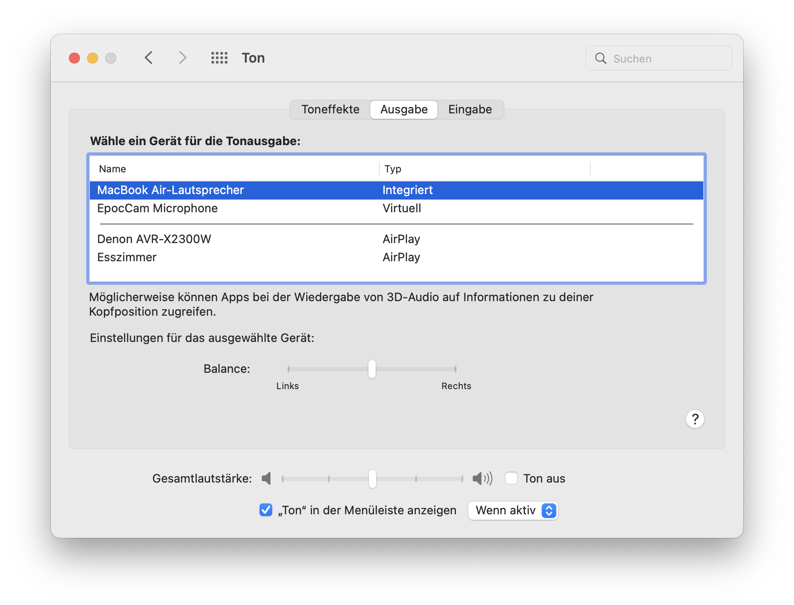The image size is (794, 605).
Task: Select the Ausgabe tab
Action: click(x=404, y=109)
